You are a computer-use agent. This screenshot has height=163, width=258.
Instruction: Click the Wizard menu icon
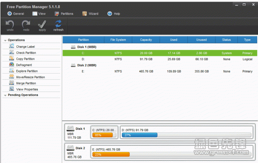coord(84,14)
